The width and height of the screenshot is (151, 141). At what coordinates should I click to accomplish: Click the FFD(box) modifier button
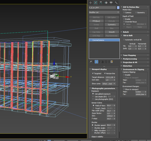coord(96,21)
